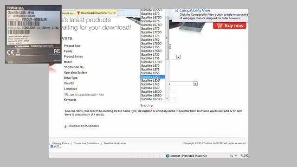The image size is (297, 167).
Task: Open the new blank tab button
Action: pos(121,13)
